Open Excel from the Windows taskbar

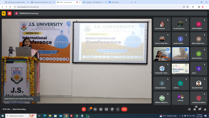pyautogui.click(x=77, y=116)
